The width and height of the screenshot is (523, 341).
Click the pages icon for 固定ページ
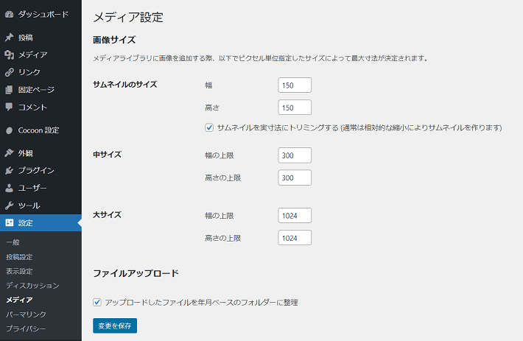pyautogui.click(x=10, y=90)
